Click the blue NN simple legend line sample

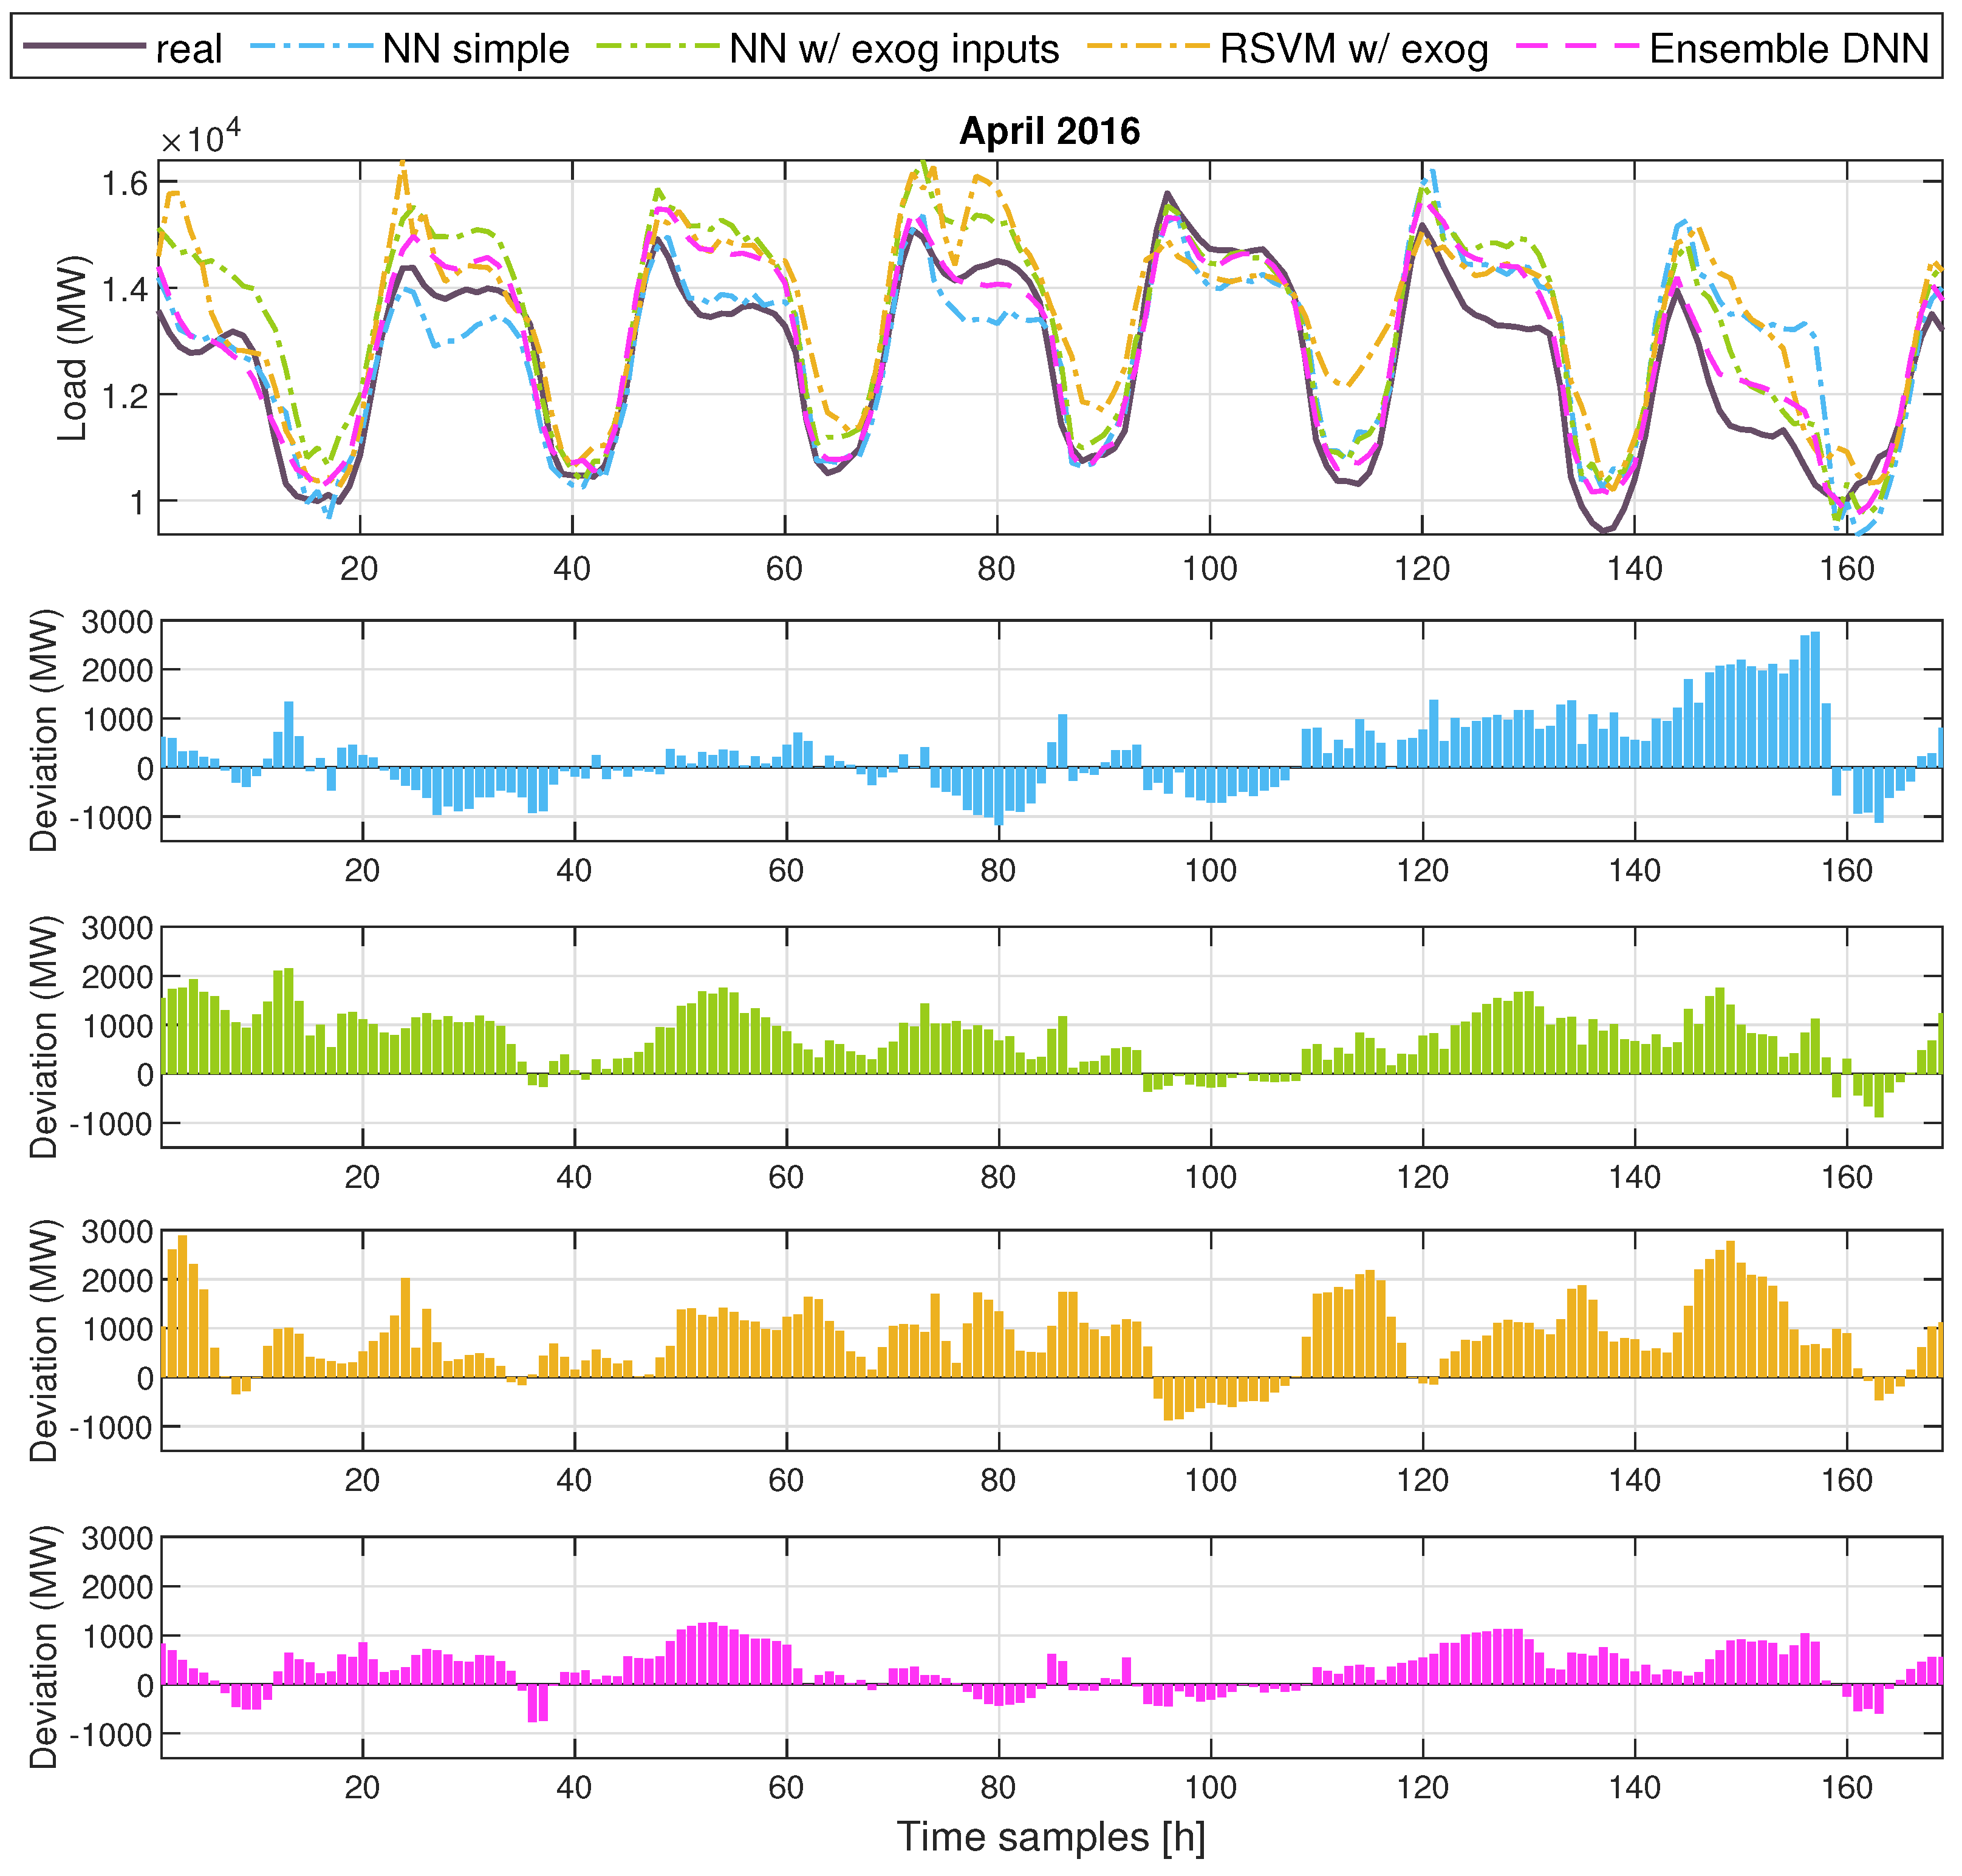click(x=311, y=47)
